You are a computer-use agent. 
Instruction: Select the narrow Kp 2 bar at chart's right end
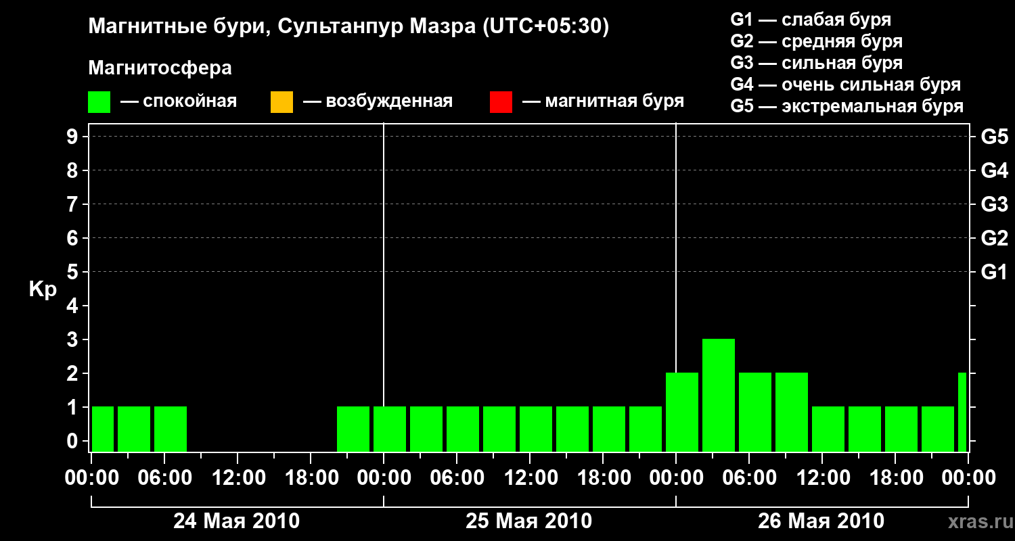[962, 412]
